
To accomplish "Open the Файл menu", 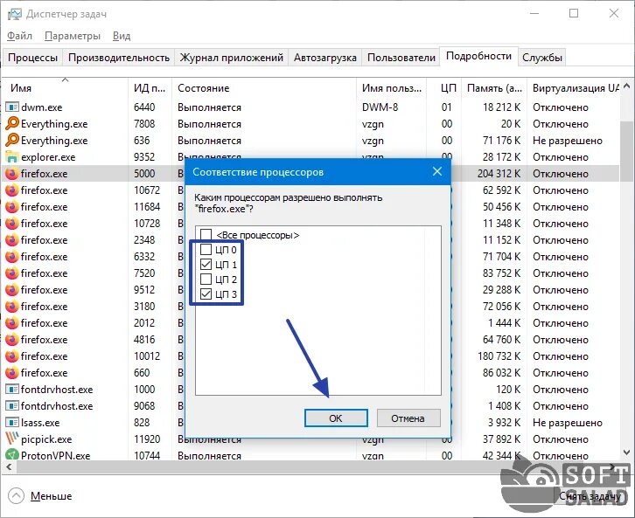I will 19,36.
